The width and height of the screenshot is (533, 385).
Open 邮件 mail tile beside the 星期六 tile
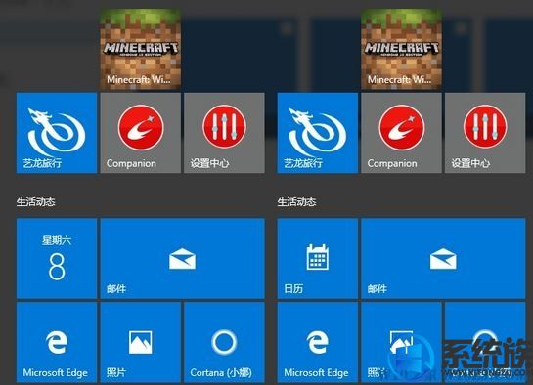pyautogui.click(x=183, y=259)
